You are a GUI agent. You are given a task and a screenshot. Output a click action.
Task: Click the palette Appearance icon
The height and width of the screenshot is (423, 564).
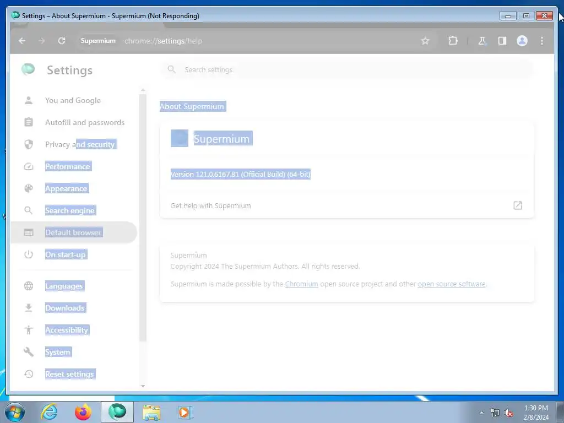[29, 188]
